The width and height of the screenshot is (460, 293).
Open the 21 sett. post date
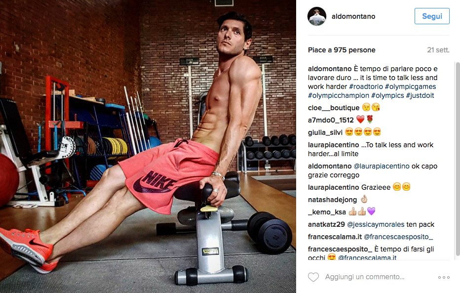tap(438, 50)
